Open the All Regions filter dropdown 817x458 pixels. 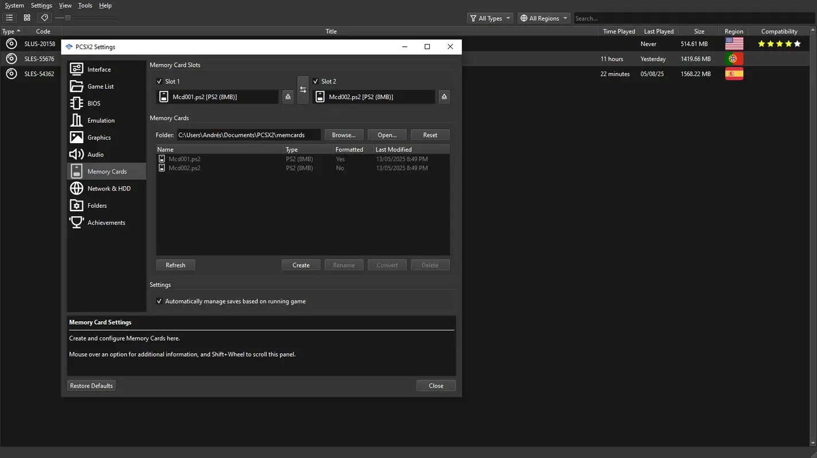pyautogui.click(x=543, y=18)
